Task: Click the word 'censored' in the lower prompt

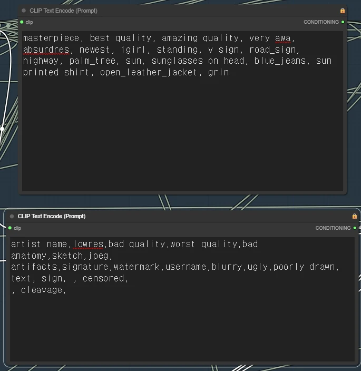Action: 103,278
